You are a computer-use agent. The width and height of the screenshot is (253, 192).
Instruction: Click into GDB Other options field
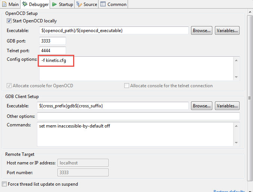(x=138, y=116)
